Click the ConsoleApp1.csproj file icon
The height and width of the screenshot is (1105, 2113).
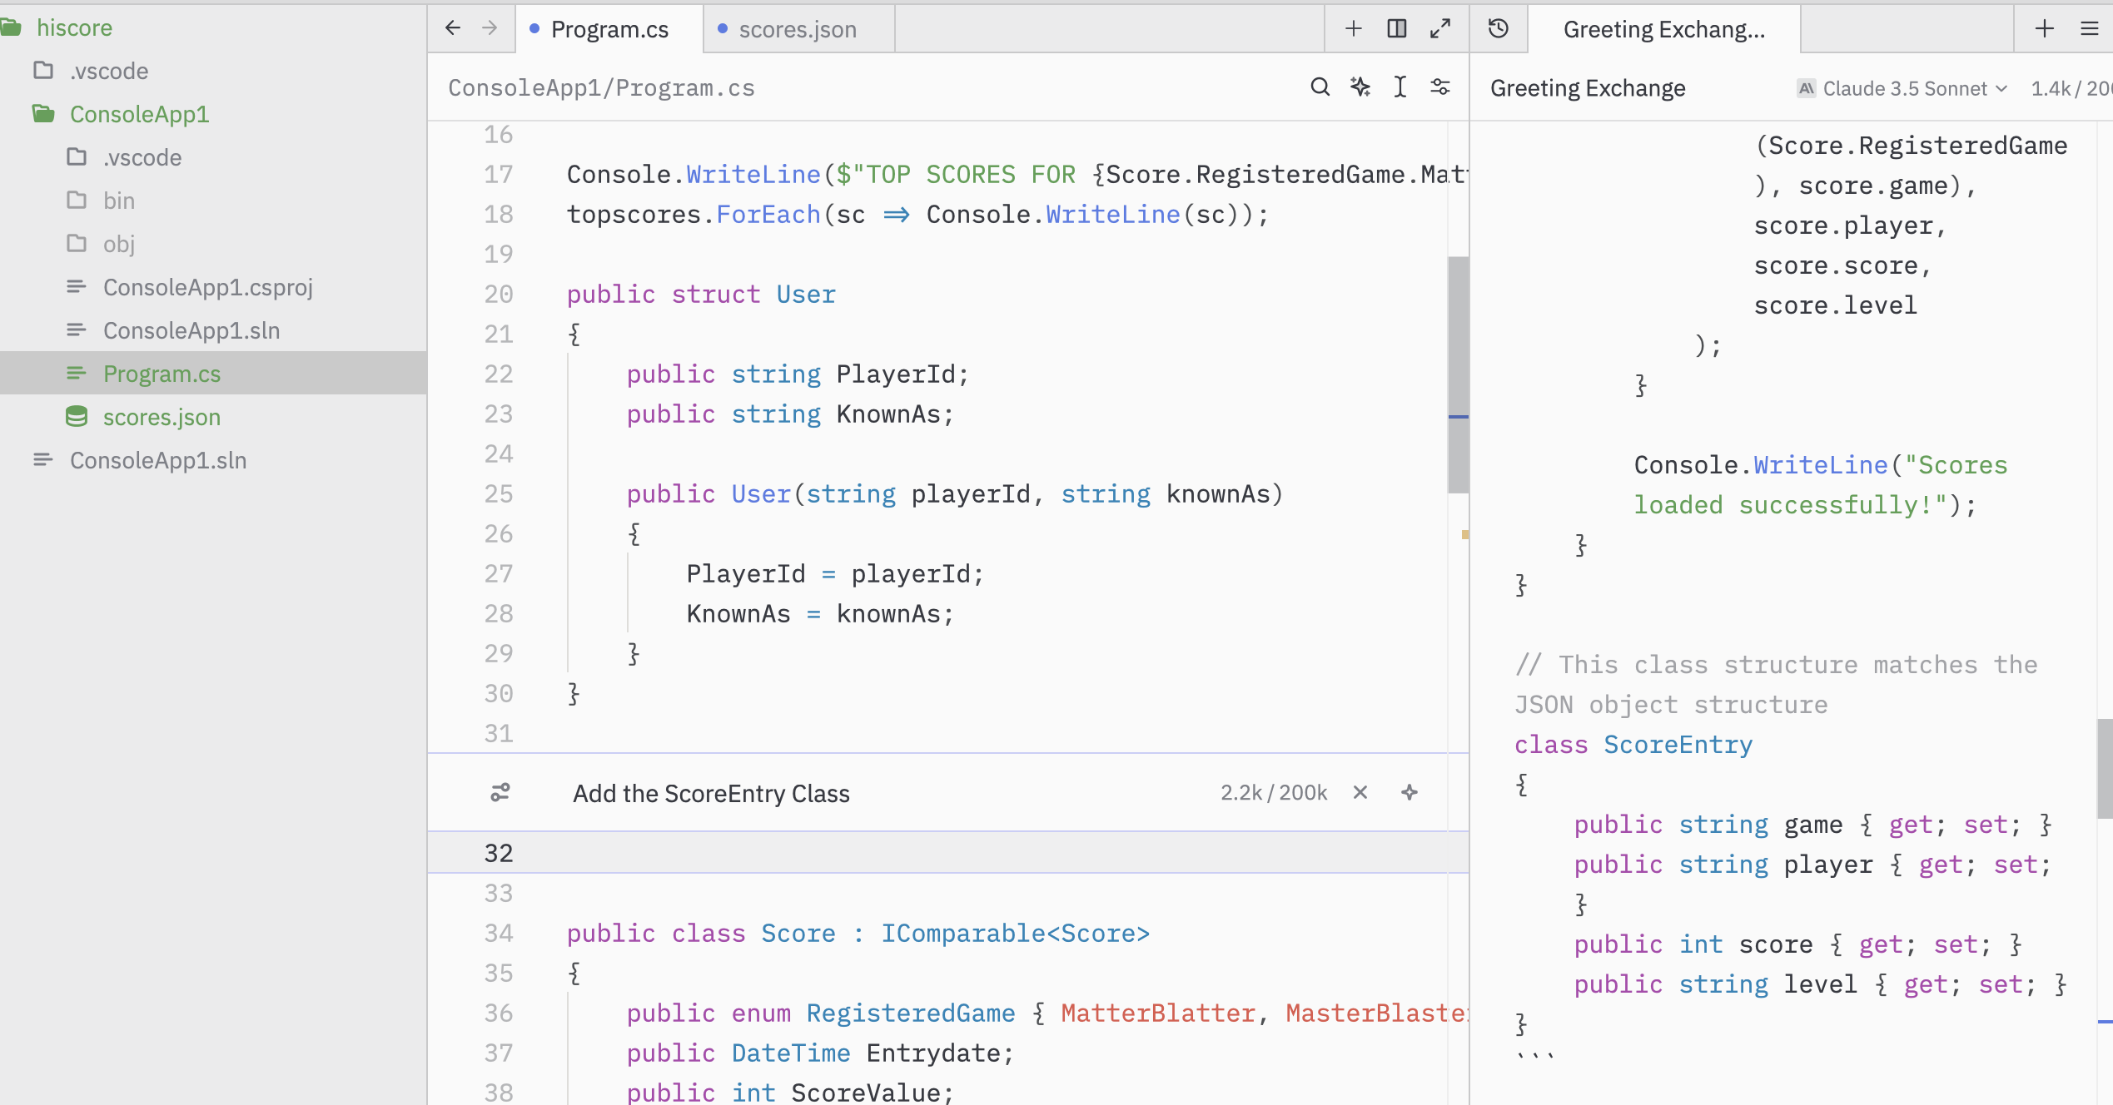[77, 286]
